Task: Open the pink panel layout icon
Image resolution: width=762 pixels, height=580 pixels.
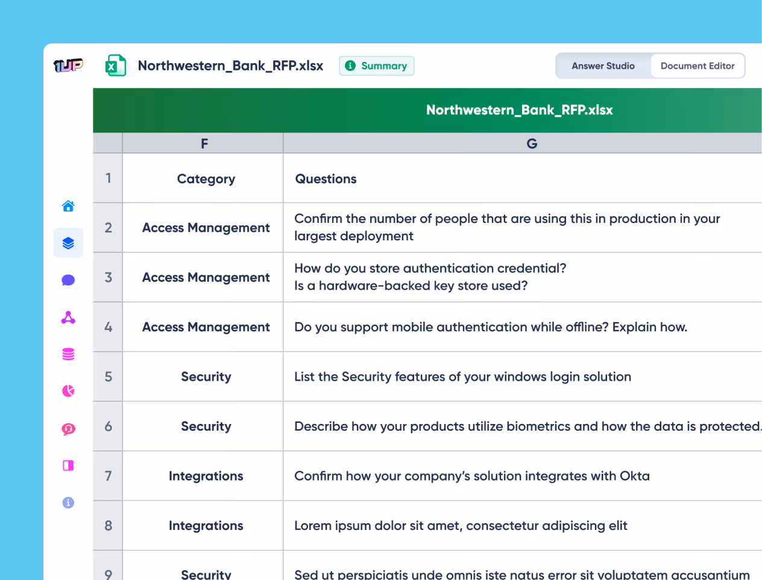Action: point(68,466)
